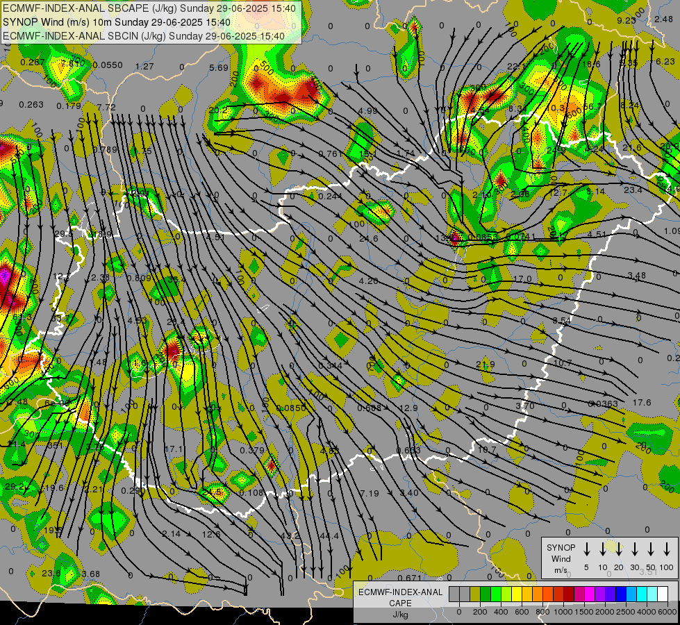Click the 44.4 value on the map
680x625 pixels.
(x=329, y=536)
